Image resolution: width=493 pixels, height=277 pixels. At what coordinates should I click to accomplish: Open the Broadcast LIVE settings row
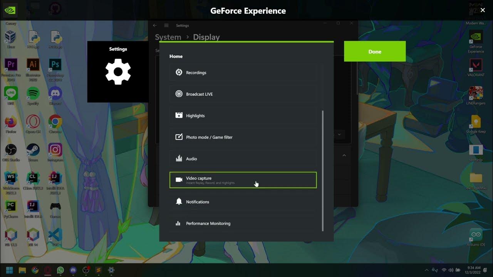(x=243, y=94)
